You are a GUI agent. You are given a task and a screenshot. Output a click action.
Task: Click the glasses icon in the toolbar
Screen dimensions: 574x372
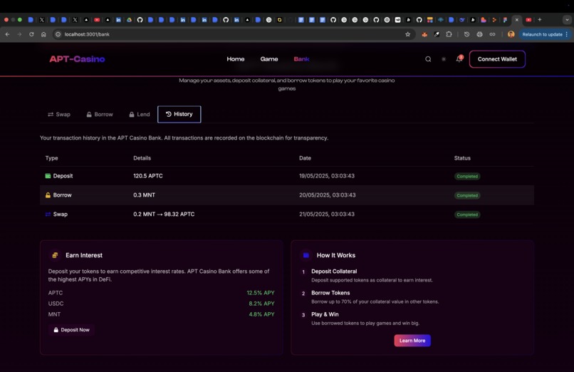coord(492,34)
